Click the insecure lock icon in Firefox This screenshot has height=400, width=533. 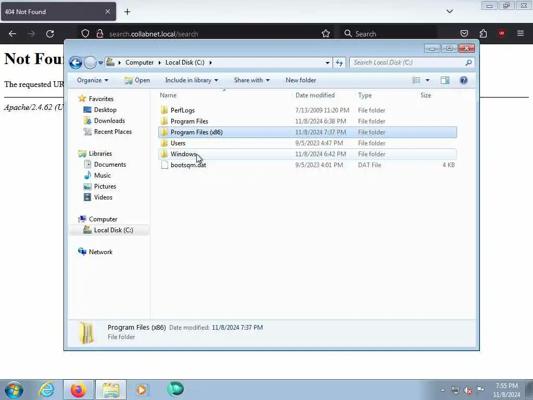pyautogui.click(x=100, y=34)
